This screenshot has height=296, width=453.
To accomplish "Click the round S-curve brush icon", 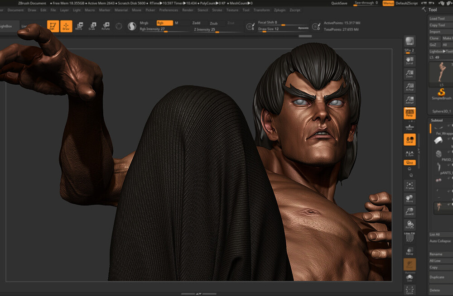I will point(132,26).
